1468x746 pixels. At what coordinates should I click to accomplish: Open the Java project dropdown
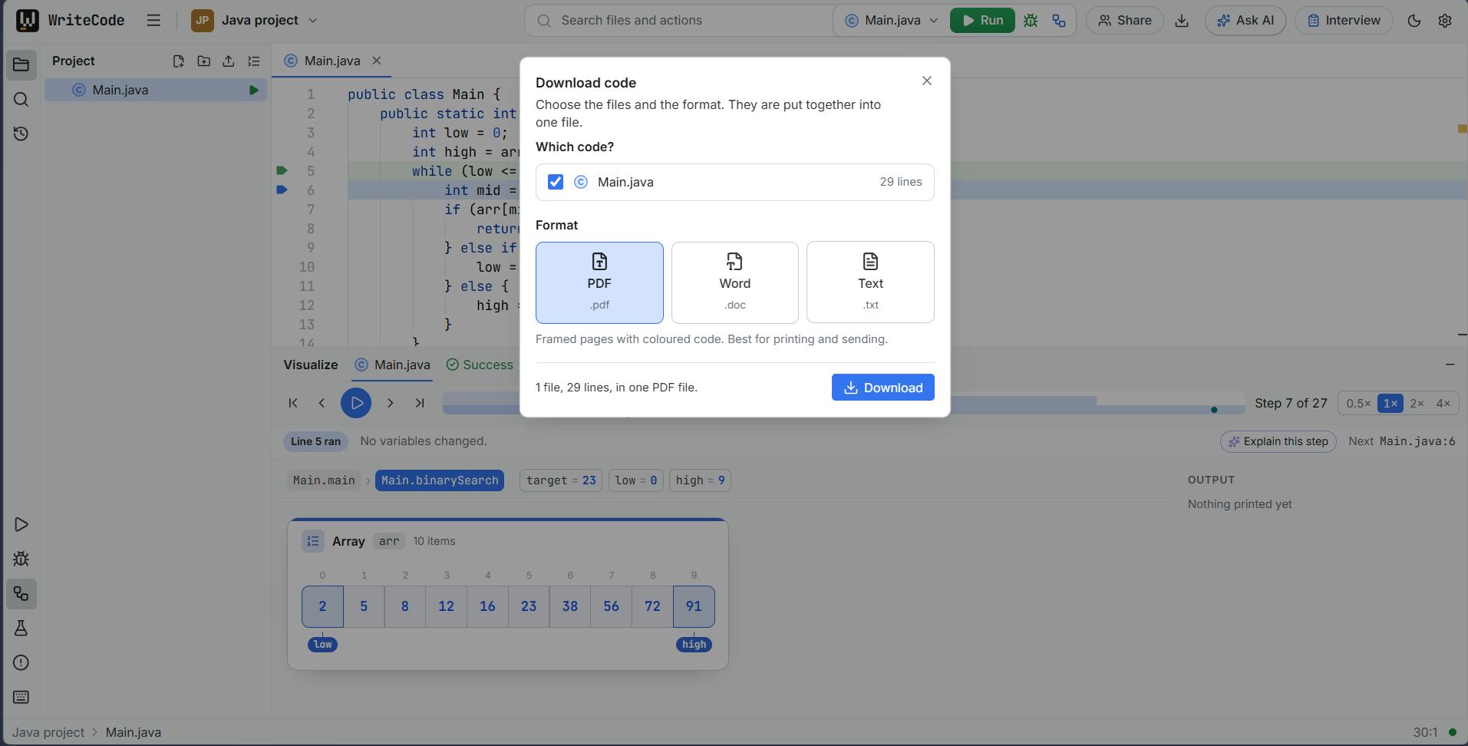[255, 21]
